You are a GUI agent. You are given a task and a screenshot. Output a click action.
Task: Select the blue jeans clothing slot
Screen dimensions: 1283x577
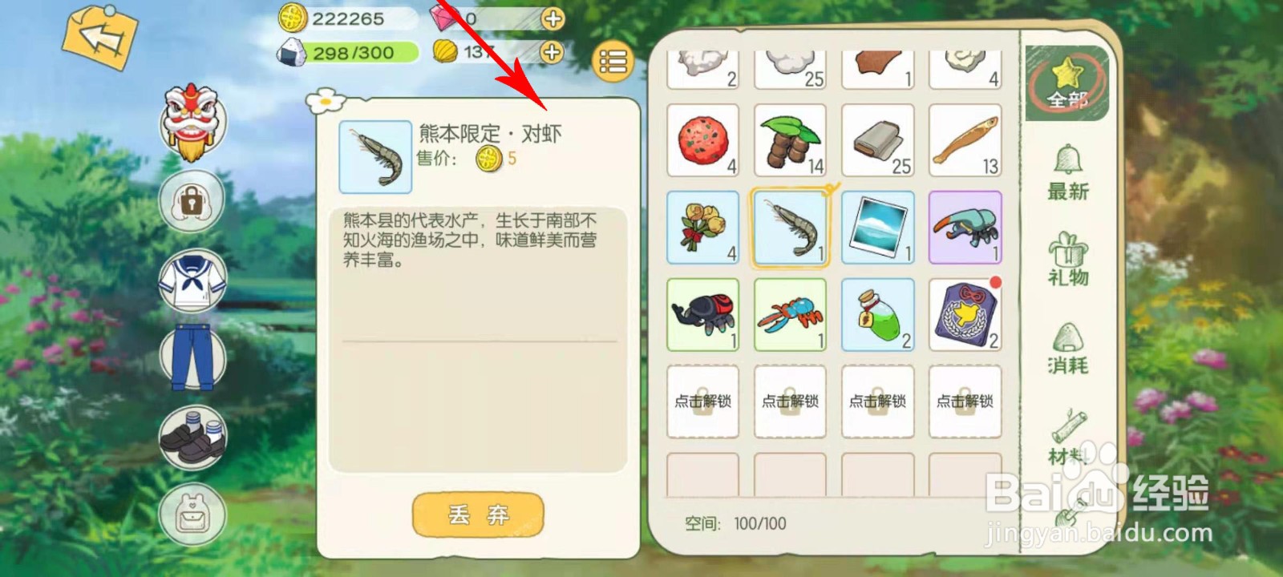pyautogui.click(x=193, y=357)
